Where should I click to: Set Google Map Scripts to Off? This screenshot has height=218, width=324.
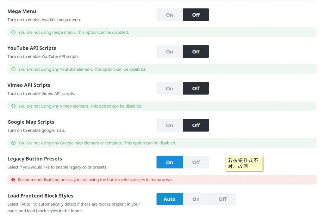pos(196,125)
